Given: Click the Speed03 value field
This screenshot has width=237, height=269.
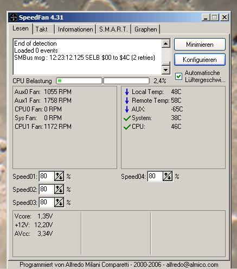Looking at the screenshot, I should 47,202.
